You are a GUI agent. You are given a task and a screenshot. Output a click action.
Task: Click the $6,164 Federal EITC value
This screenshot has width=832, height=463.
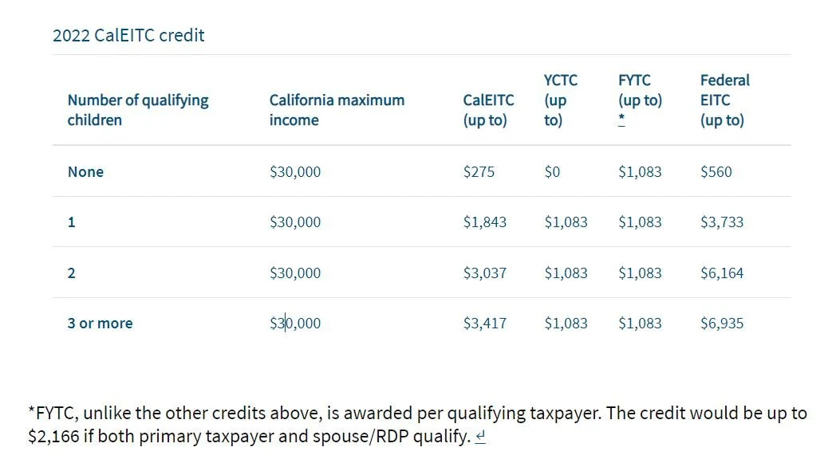tap(722, 273)
